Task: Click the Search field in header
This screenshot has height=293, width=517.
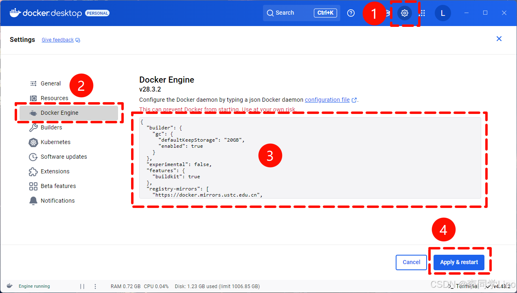Action: [302, 13]
